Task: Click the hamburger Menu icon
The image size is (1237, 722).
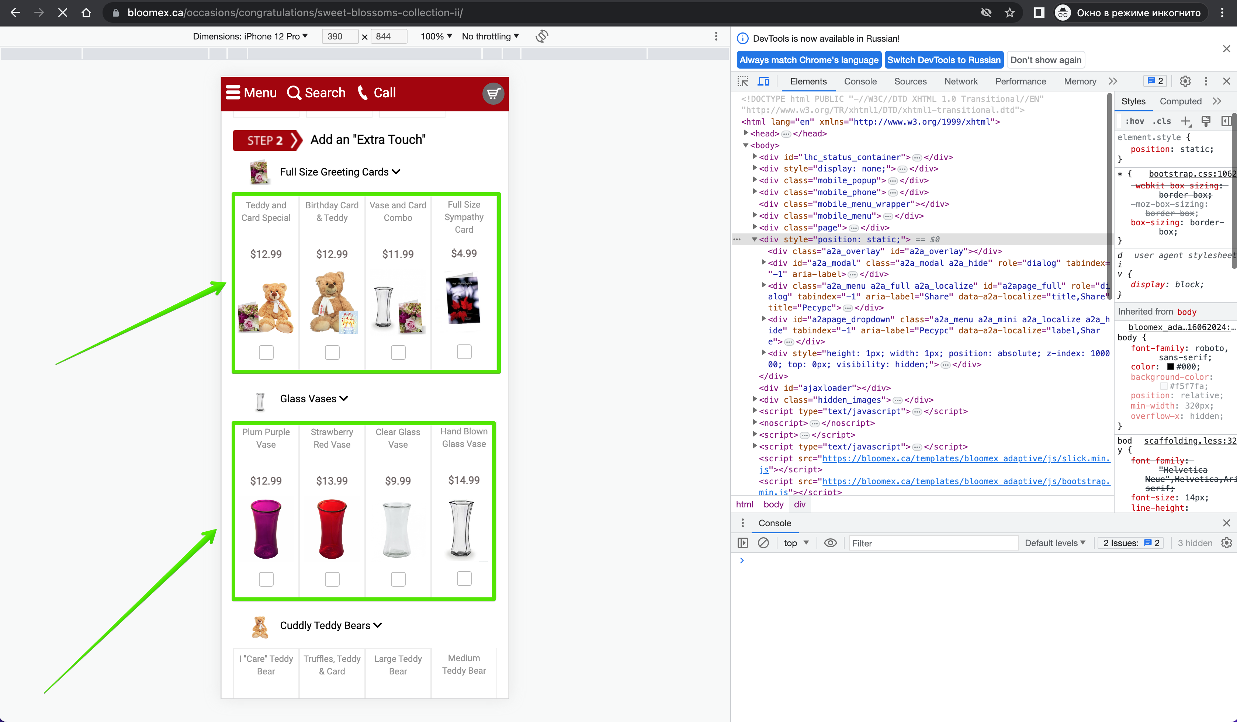Action: point(233,92)
